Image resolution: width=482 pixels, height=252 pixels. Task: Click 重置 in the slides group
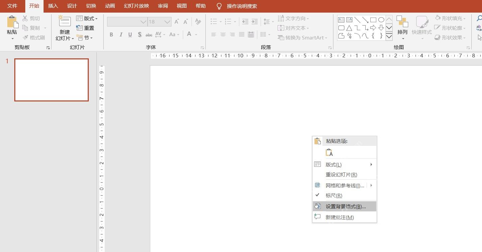pyautogui.click(x=85, y=28)
